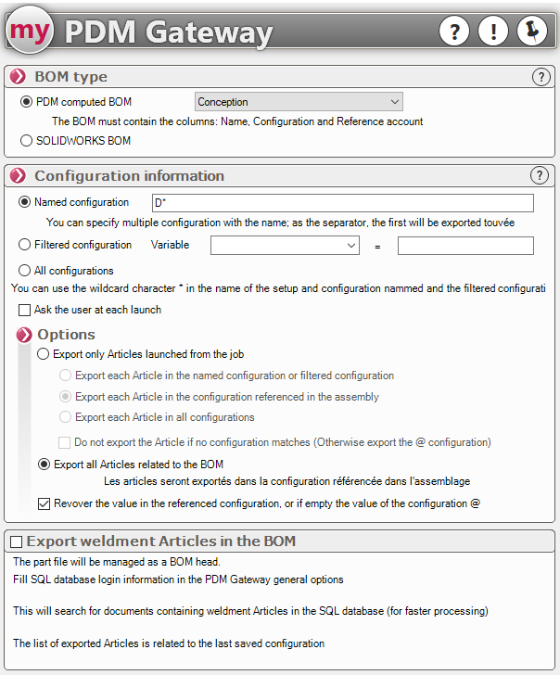The height and width of the screenshot is (675, 560).
Task: Open help for Configuration information section
Action: [539, 176]
